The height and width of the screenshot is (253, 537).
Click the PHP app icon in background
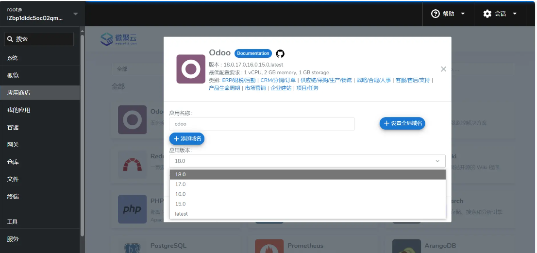pos(132,209)
